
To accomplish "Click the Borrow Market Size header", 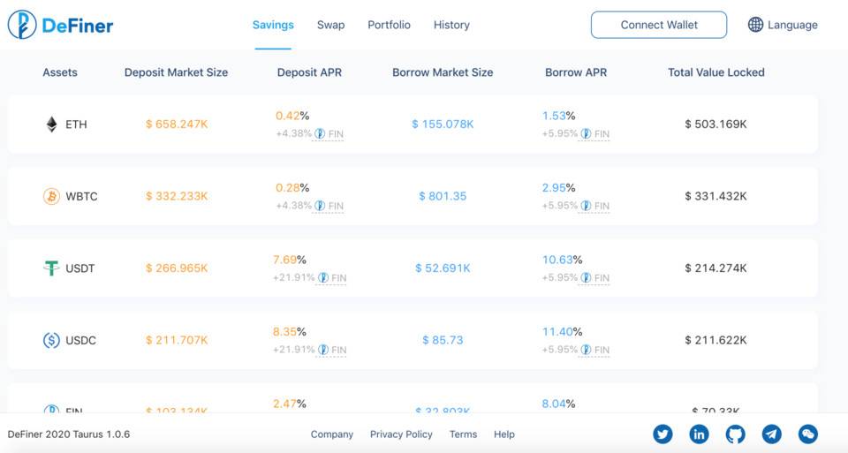I will (443, 72).
